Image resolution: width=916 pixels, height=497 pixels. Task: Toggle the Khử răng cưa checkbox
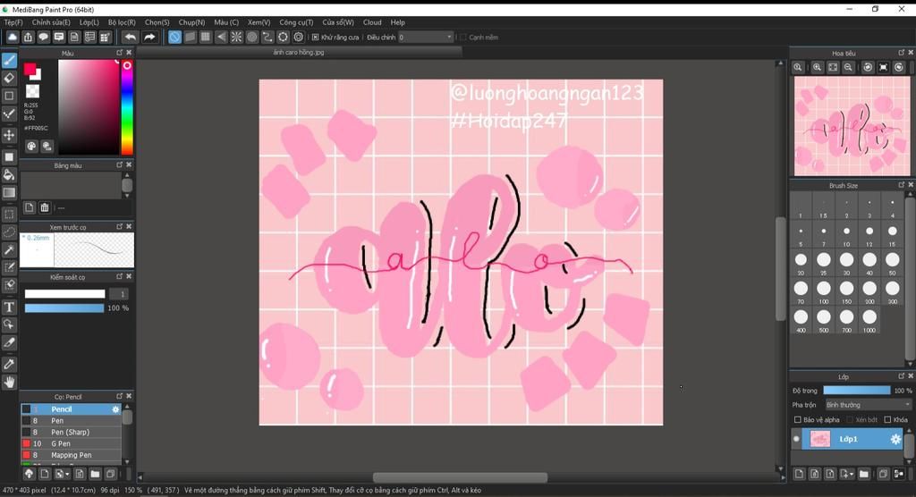click(x=316, y=38)
